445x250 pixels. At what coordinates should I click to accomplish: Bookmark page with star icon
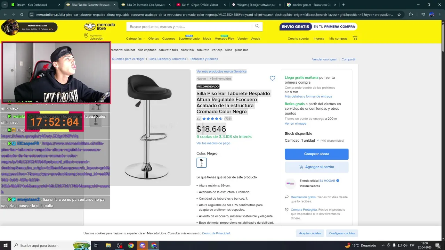click(x=399, y=15)
